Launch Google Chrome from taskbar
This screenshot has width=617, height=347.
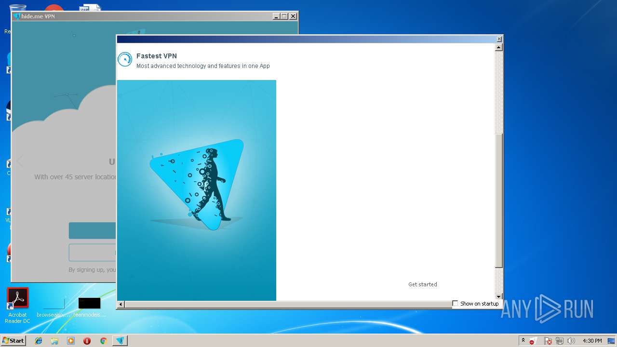point(103,341)
